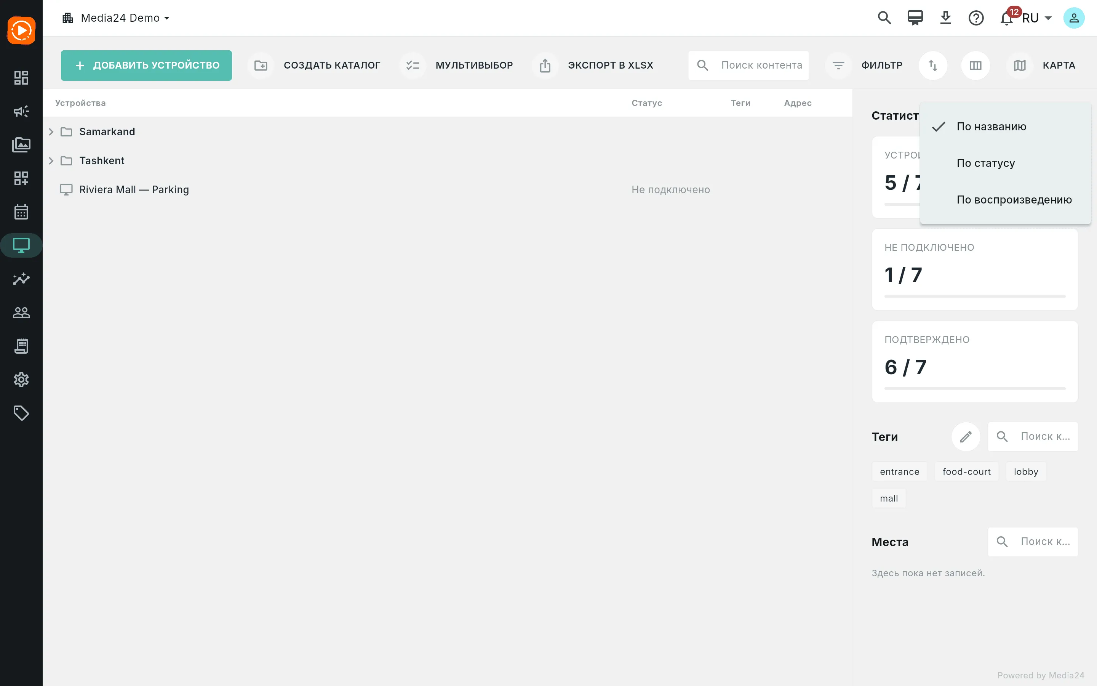Image resolution: width=1097 pixels, height=686 pixels.
Task: Click the edit tags pencil icon
Action: 966,436
